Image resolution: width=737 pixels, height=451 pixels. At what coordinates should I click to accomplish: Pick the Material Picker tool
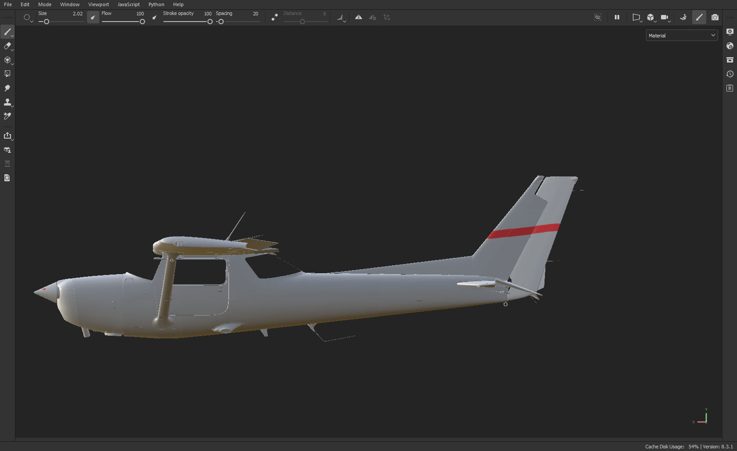pyautogui.click(x=8, y=116)
